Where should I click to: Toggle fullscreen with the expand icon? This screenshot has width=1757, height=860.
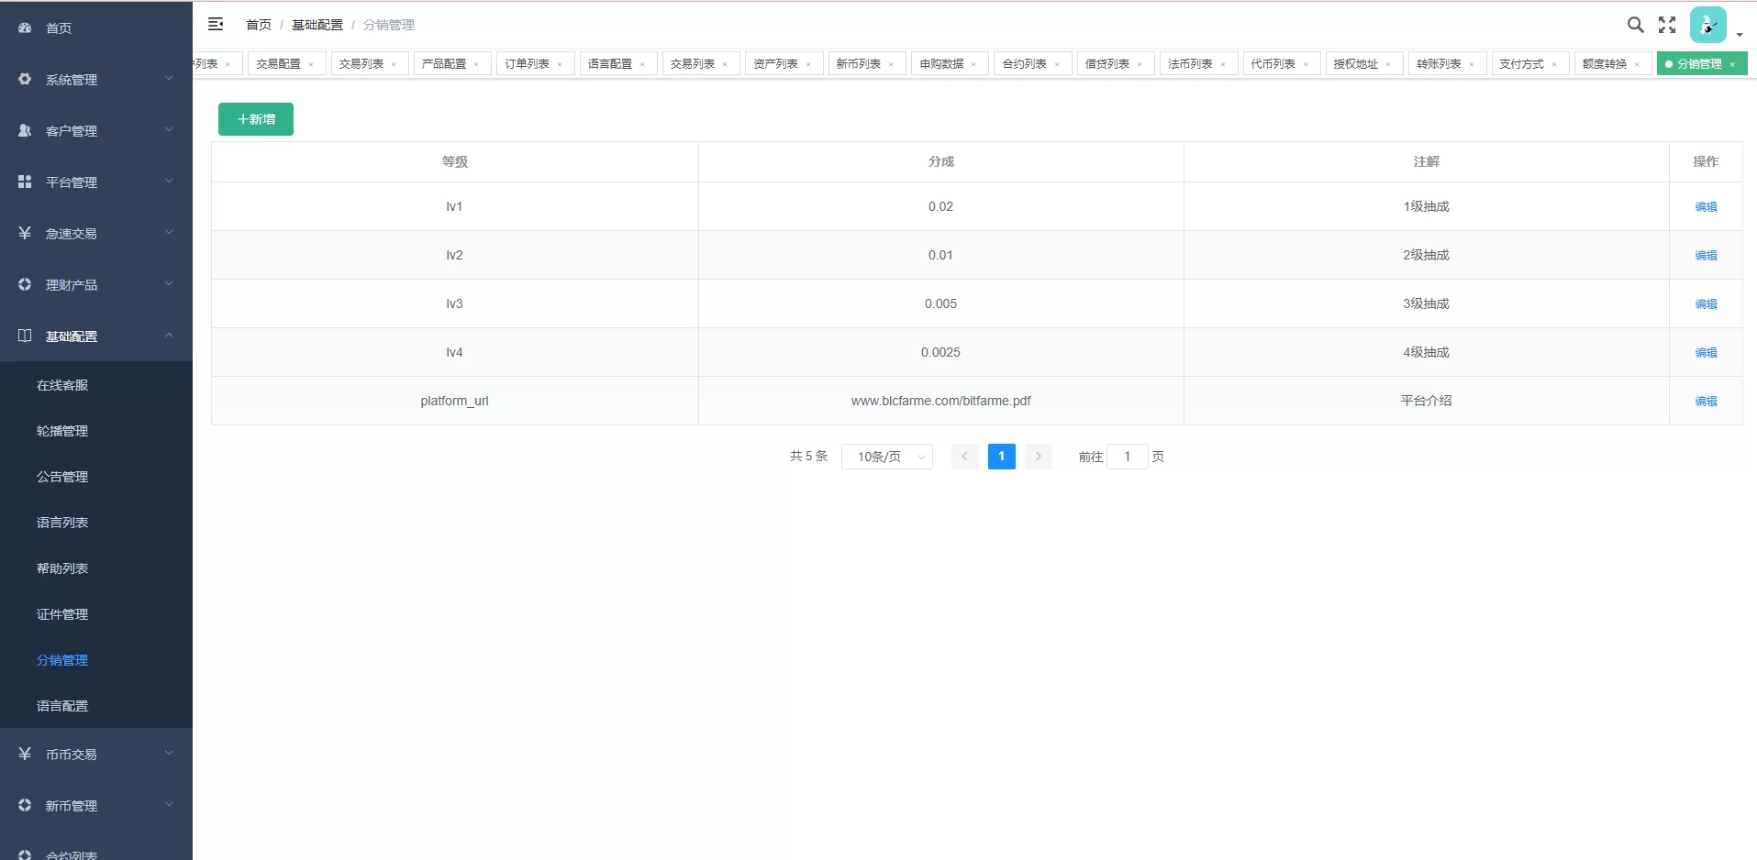[1667, 25]
